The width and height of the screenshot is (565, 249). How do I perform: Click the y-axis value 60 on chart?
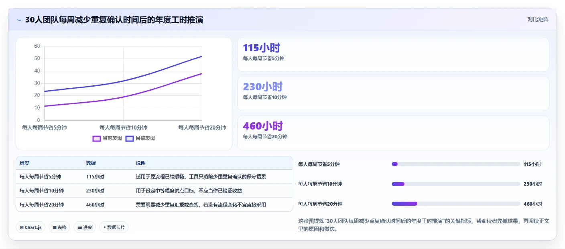coord(37,46)
